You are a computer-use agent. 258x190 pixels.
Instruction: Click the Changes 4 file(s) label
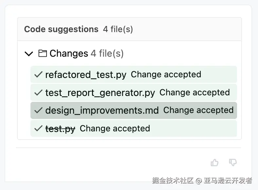click(x=86, y=53)
